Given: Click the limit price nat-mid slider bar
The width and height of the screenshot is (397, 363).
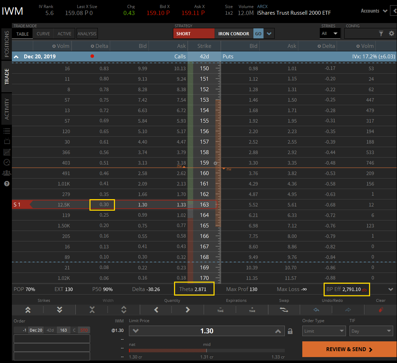Looking at the screenshot, I should click(x=207, y=350).
